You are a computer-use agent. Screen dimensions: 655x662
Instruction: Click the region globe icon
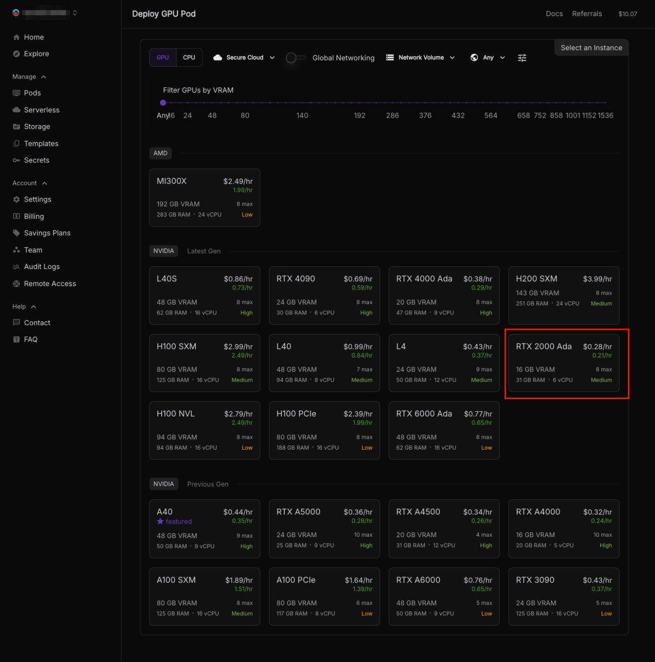pyautogui.click(x=474, y=58)
